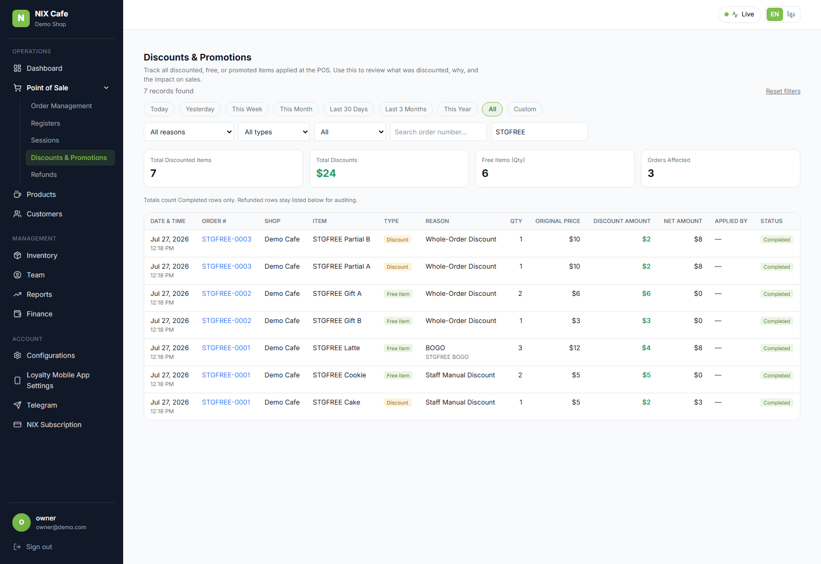Viewport: 821px width, 564px height.
Task: Select the Last 3 Months filter
Action: [x=406, y=109]
